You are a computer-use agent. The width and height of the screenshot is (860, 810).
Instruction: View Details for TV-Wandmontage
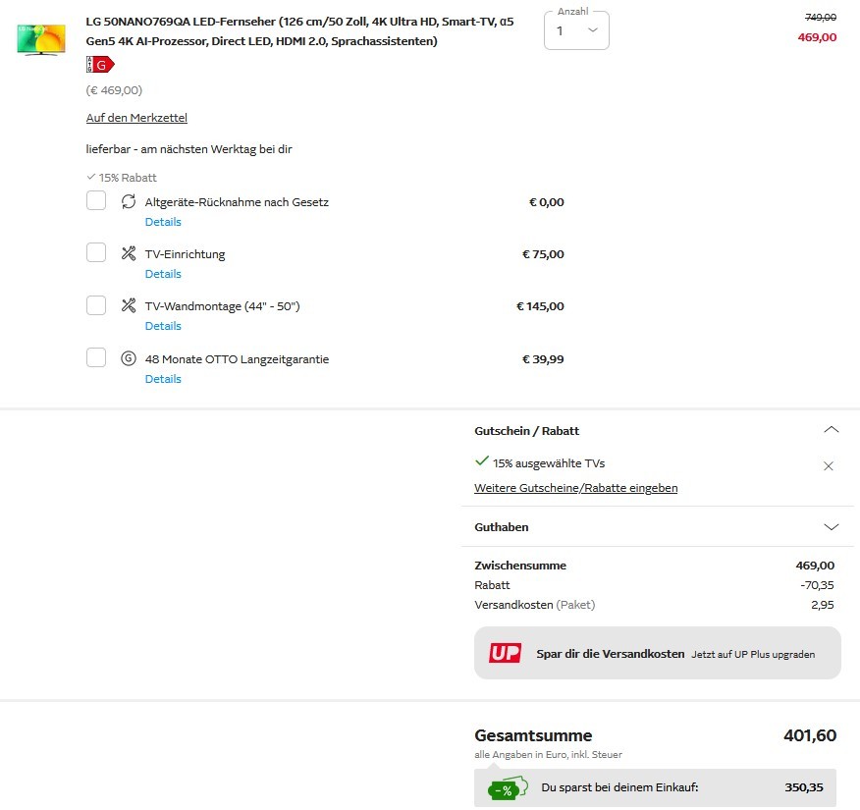coord(163,326)
